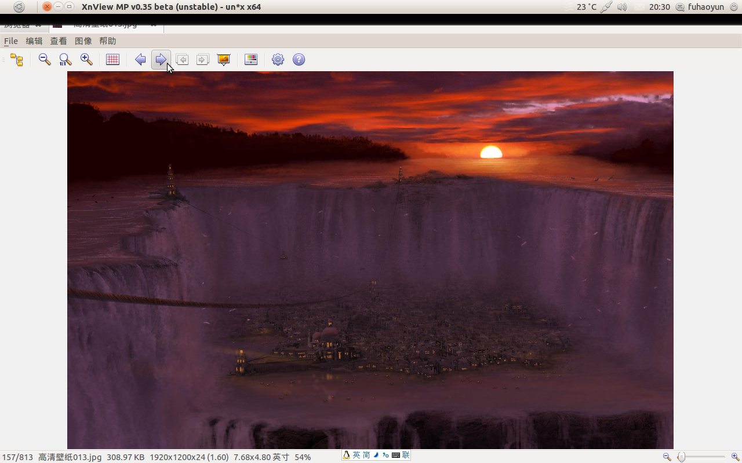The width and height of the screenshot is (742, 463).
Task: Toggle the punctuation mode icon
Action: [x=385, y=455]
